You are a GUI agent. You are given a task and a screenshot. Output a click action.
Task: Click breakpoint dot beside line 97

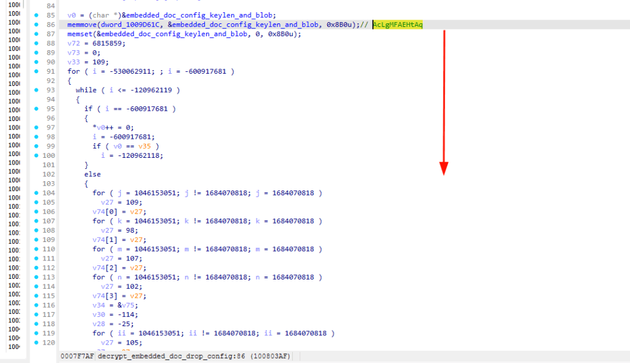coord(36,128)
